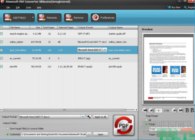
Task: Click the Remove PDF toolbar button
Action: 76,18
